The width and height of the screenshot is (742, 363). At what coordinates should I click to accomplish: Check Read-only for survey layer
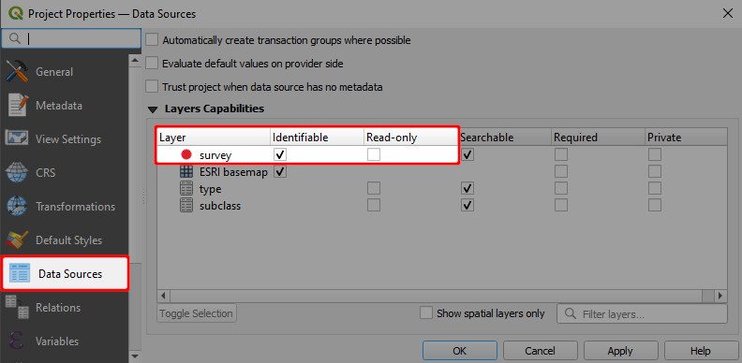(x=374, y=154)
